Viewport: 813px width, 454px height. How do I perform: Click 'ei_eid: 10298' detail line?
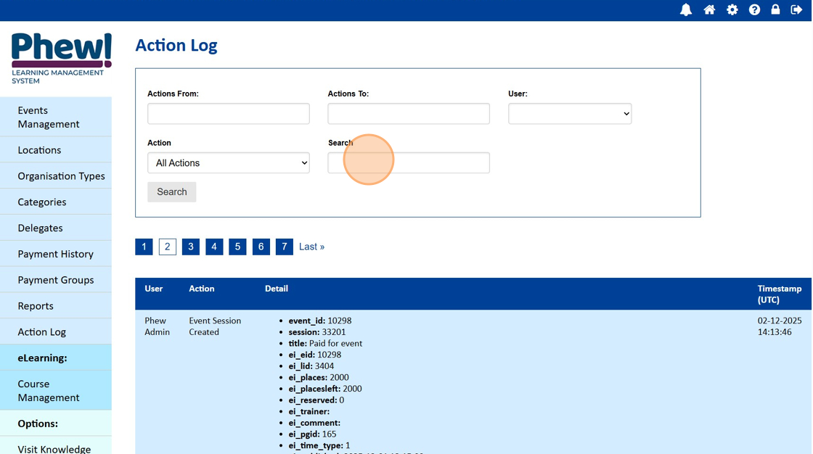(x=315, y=355)
